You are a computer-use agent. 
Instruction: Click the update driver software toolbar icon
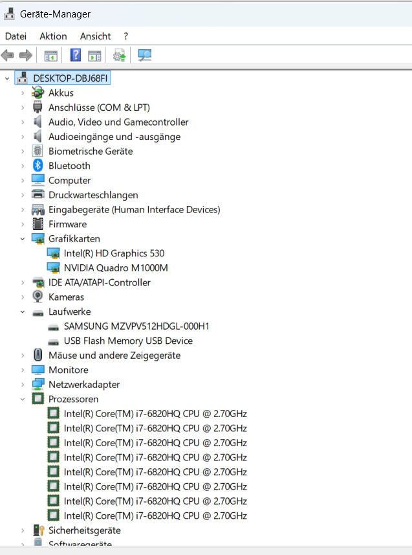click(x=120, y=56)
